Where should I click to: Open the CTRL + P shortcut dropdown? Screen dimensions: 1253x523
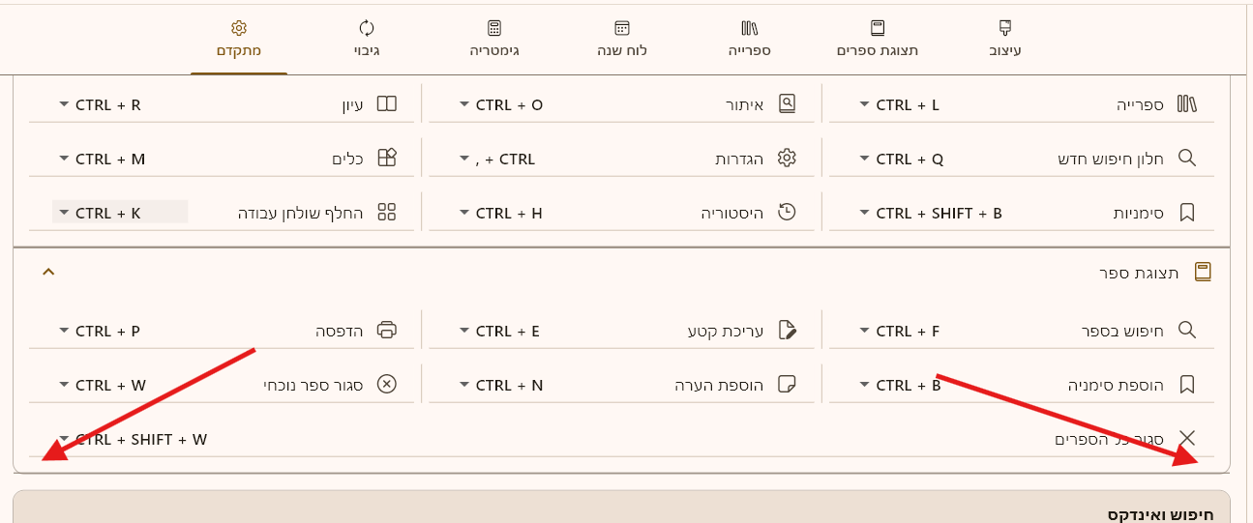(64, 331)
